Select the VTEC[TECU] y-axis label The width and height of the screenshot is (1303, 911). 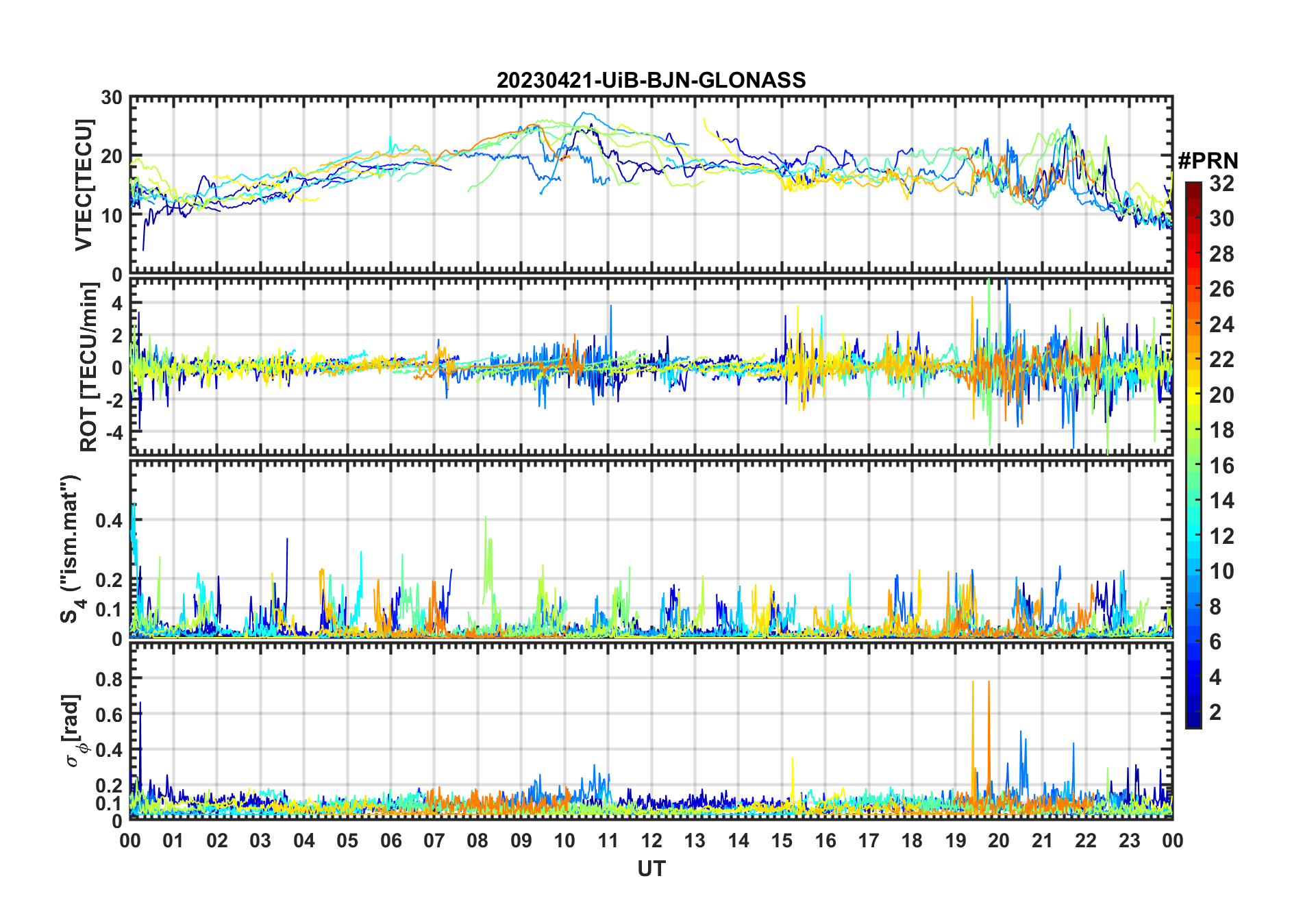pos(84,185)
